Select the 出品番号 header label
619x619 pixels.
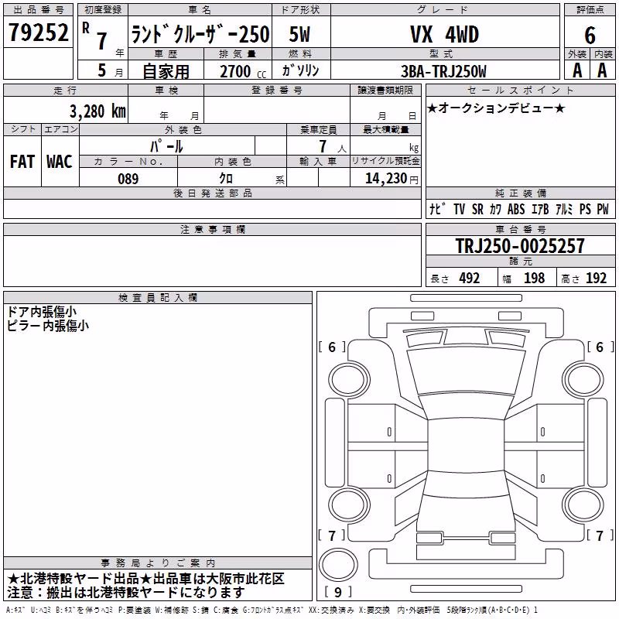[x=38, y=10]
